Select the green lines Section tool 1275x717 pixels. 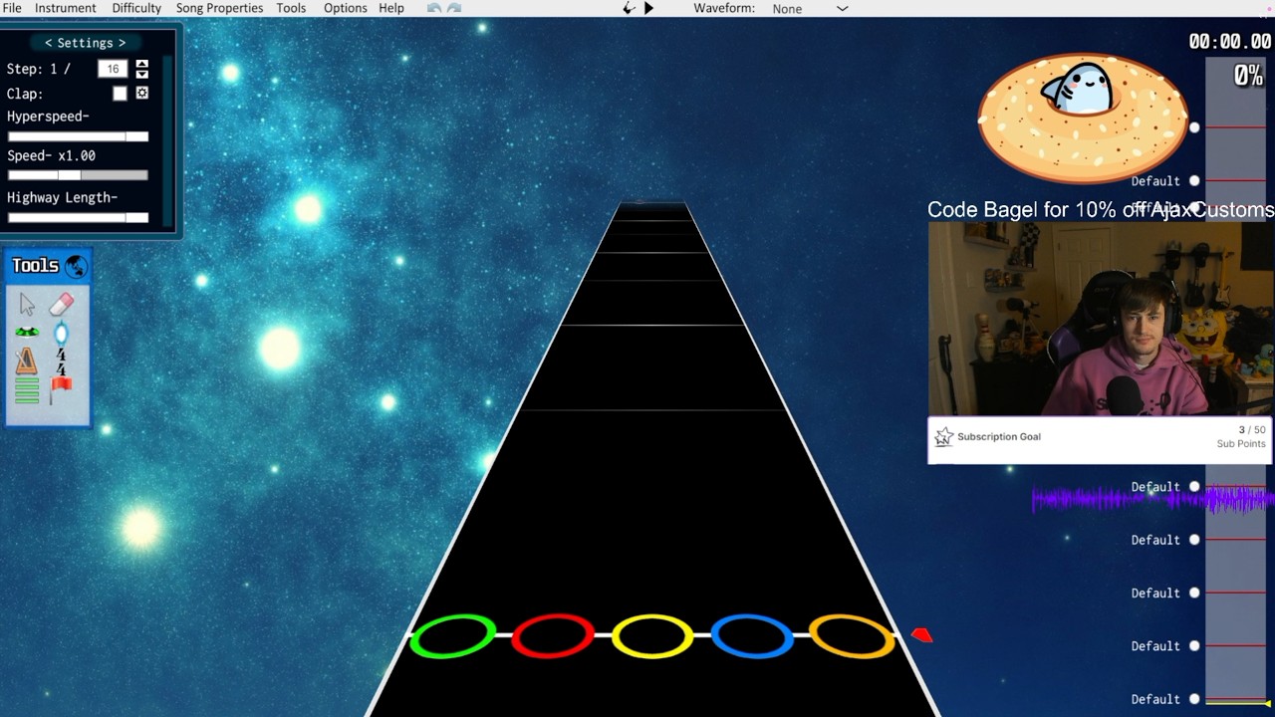[x=27, y=390]
